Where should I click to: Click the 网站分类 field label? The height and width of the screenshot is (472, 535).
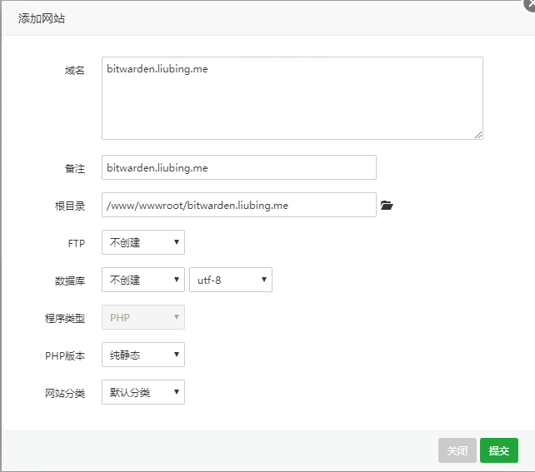[x=65, y=393]
